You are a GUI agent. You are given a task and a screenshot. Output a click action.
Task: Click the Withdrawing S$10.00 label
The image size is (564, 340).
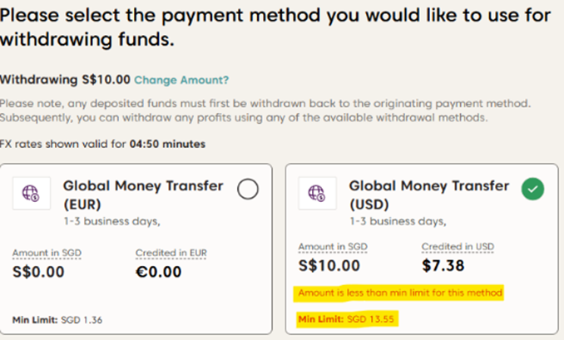coord(65,81)
